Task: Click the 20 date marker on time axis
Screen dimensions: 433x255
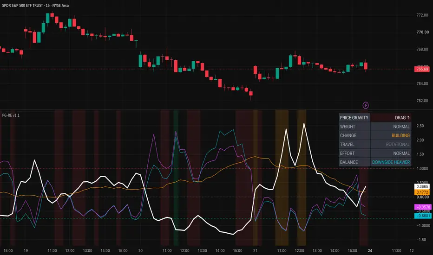Action: coord(140,250)
